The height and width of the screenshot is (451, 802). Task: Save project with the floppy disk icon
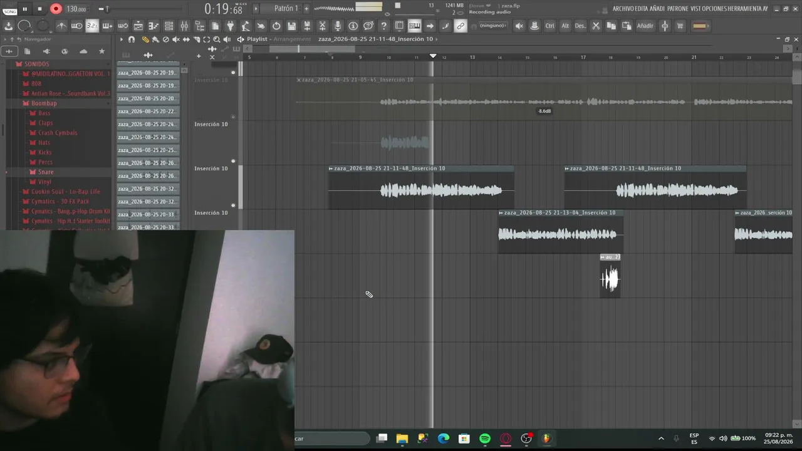point(291,26)
